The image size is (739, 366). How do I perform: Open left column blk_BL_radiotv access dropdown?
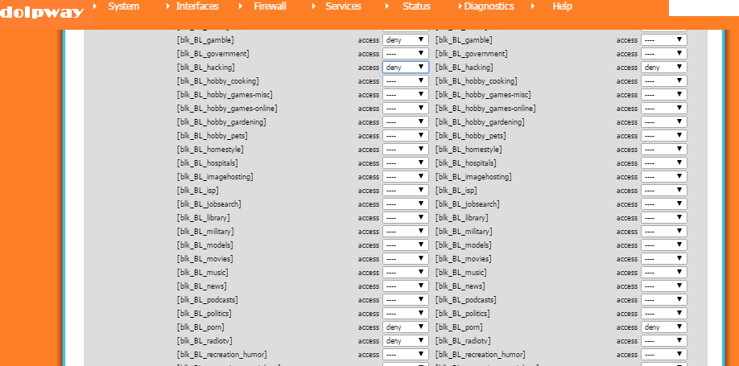pos(405,341)
